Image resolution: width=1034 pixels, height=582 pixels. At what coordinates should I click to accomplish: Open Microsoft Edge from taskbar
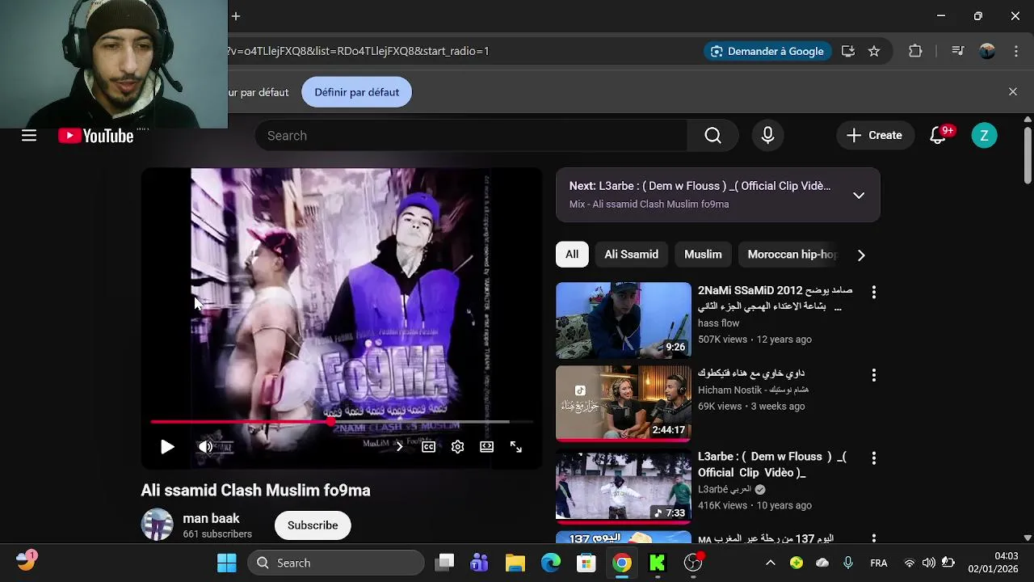click(551, 563)
